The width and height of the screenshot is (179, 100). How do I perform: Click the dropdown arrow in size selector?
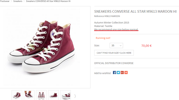[x=121, y=45]
